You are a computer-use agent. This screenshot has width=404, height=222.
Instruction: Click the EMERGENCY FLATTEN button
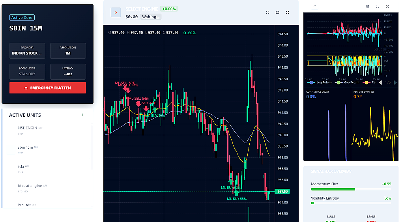(x=48, y=88)
